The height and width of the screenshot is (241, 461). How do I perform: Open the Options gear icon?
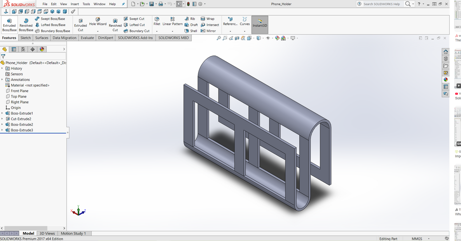coord(200,4)
